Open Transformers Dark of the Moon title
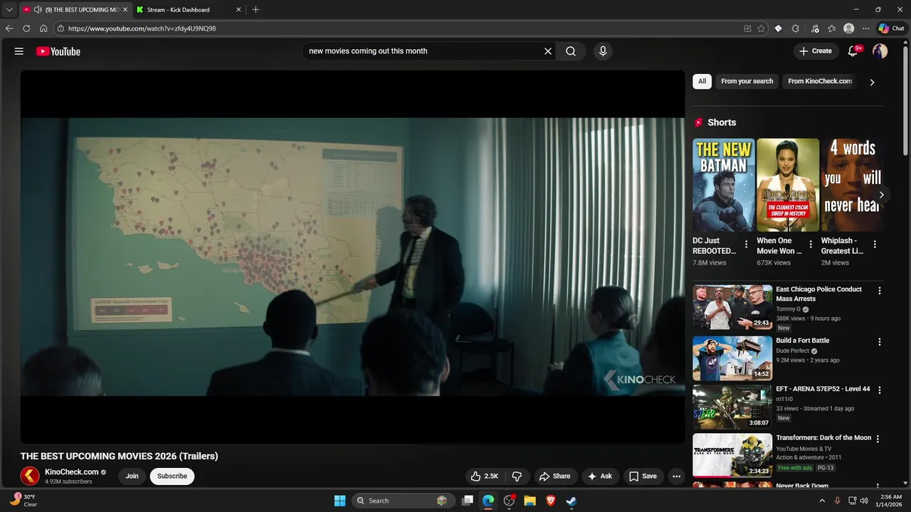The image size is (911, 512). [x=823, y=438]
